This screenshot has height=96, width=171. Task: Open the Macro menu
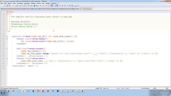tap(39, 3)
